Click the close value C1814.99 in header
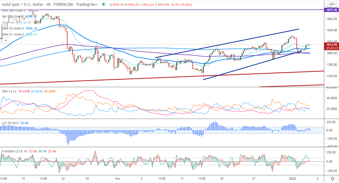 [162, 5]
